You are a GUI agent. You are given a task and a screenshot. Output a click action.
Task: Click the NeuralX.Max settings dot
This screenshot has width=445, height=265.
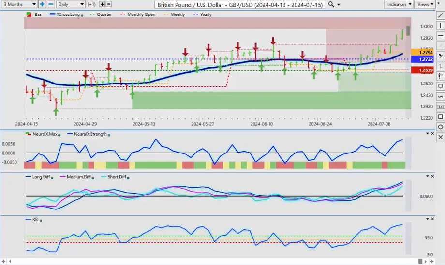(x=59, y=135)
